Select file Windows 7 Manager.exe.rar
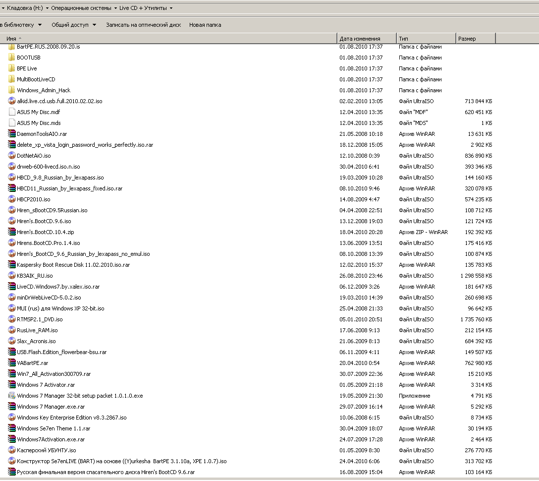 pos(51,407)
